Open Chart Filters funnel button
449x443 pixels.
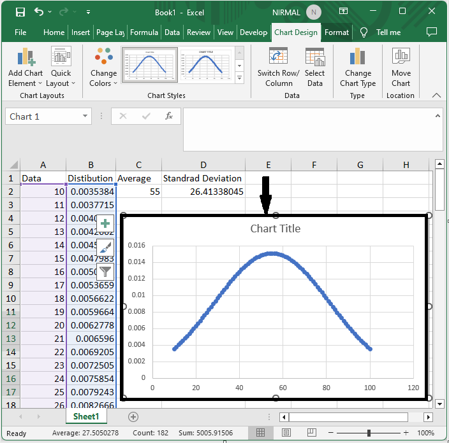[x=106, y=271]
